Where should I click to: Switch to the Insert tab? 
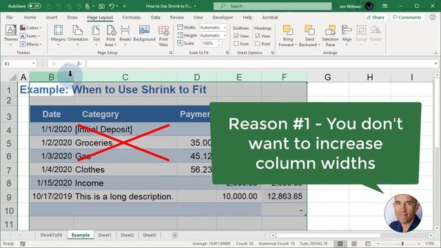point(52,17)
